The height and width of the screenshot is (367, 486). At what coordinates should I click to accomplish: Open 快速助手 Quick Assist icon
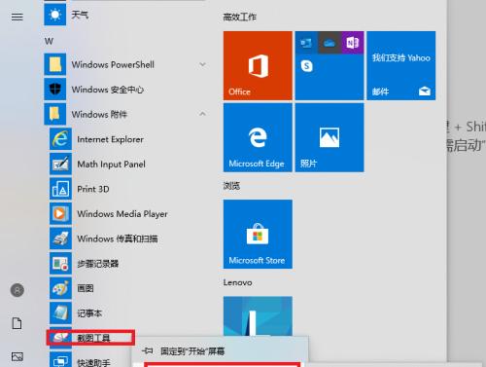tap(60, 359)
